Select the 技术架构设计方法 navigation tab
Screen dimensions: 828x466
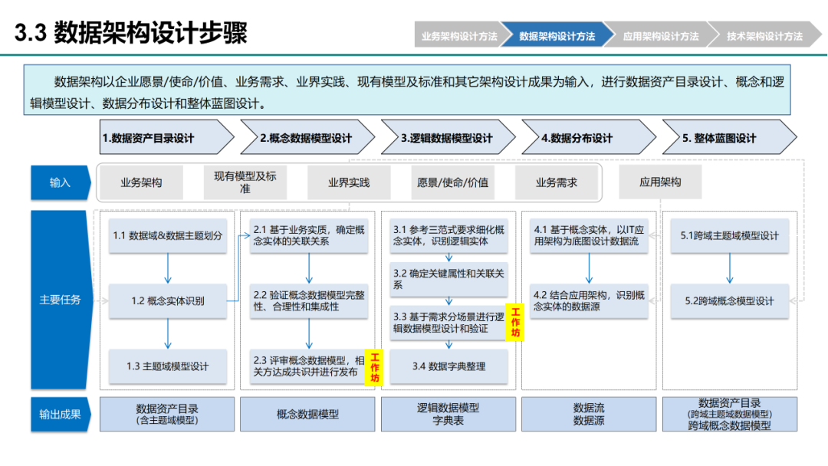pyautogui.click(x=764, y=35)
